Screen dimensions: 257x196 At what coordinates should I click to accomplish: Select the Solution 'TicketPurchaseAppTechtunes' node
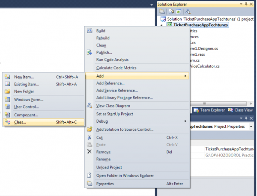click(210, 19)
